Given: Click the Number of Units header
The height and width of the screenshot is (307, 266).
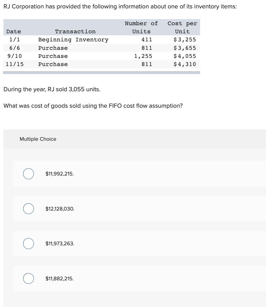Looking at the screenshot, I should pos(141,27).
